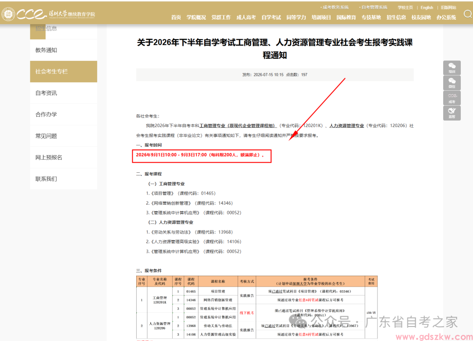The width and height of the screenshot is (473, 341).
Task: Click 《项目管理》 course code 01465 line
Action: [x=181, y=193]
